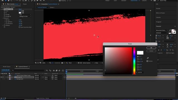Image resolution: width=178 pixels, height=100 pixels.
Task: Open the viewer magnification dropdown 100%
Action: (x=45, y=63)
